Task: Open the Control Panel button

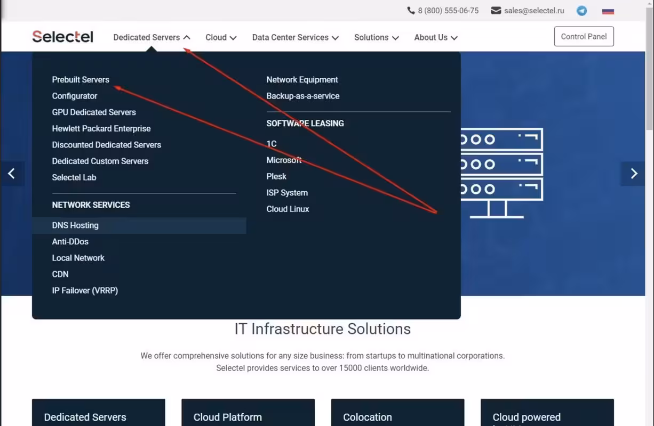Action: [584, 37]
